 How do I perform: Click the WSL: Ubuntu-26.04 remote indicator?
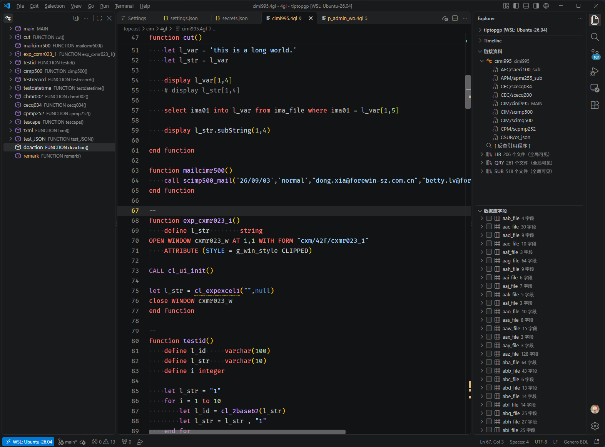29,442
